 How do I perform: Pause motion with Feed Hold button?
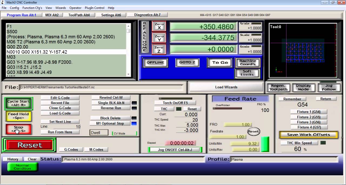tap(18, 116)
